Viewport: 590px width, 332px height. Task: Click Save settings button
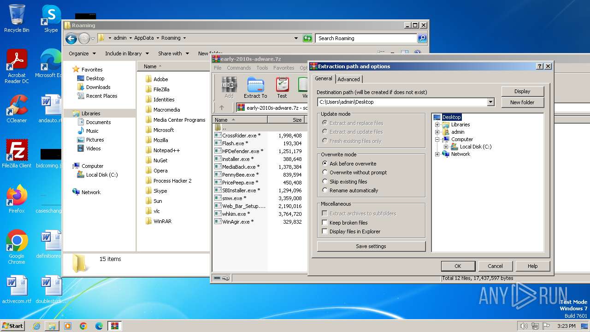371,246
